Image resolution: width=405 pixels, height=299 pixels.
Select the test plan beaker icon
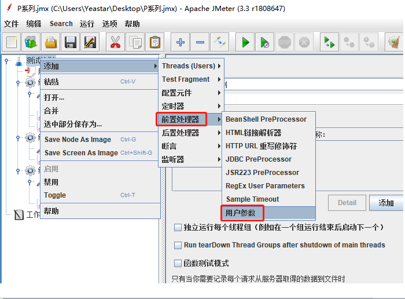point(19,61)
